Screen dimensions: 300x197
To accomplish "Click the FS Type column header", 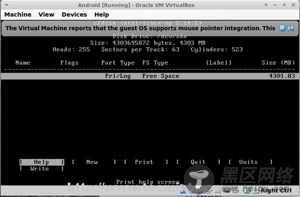I will click(x=155, y=62).
